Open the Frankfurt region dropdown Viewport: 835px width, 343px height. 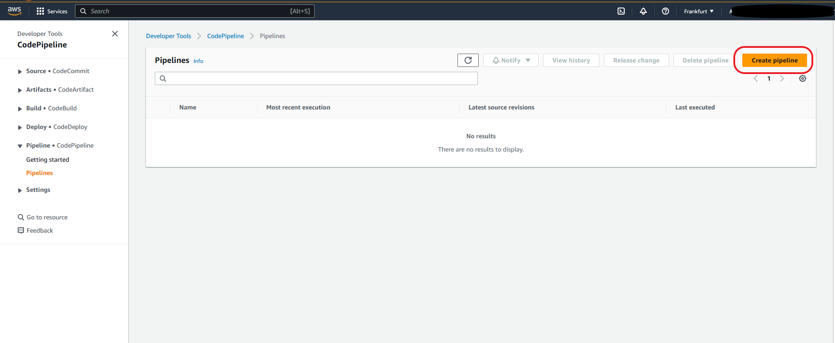(699, 11)
